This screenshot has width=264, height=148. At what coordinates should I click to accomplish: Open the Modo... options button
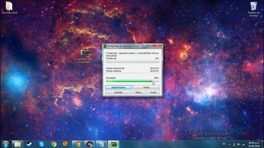pyautogui.click(x=139, y=92)
